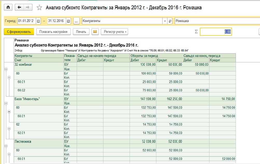Click the Контрагенты subconto combo field
The height and width of the screenshot is (164, 260).
[122, 21]
